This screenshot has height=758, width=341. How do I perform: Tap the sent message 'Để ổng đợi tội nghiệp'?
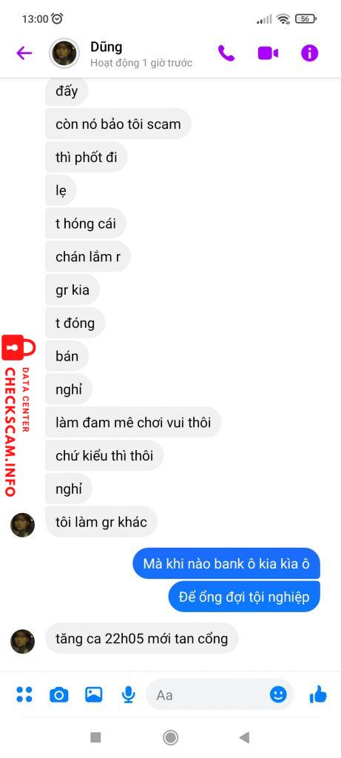pos(244,597)
